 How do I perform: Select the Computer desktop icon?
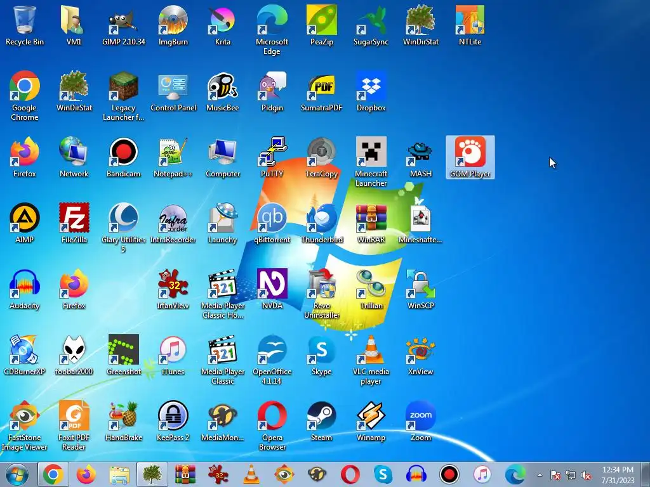pyautogui.click(x=223, y=158)
